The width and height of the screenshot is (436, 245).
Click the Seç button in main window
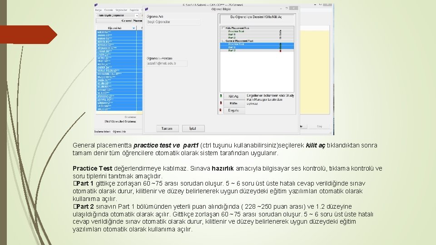point(320,127)
